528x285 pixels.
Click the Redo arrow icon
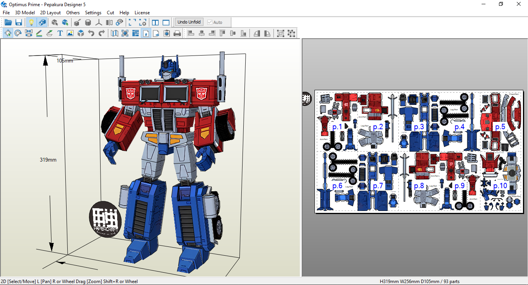coord(101,33)
